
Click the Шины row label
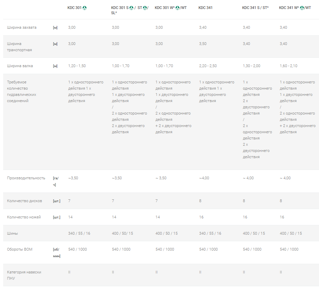pos(12,233)
